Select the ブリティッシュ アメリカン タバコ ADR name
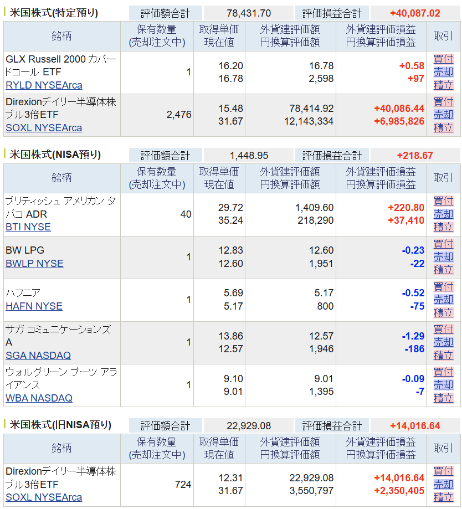The image size is (462, 509). pyautogui.click(x=60, y=208)
